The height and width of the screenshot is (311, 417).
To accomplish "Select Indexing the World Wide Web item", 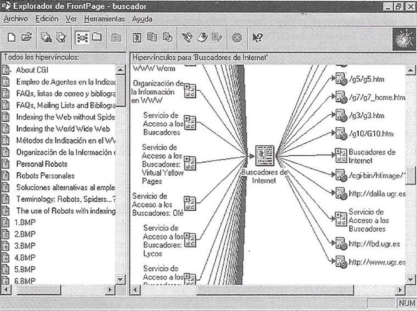I will pyautogui.click(x=63, y=129).
